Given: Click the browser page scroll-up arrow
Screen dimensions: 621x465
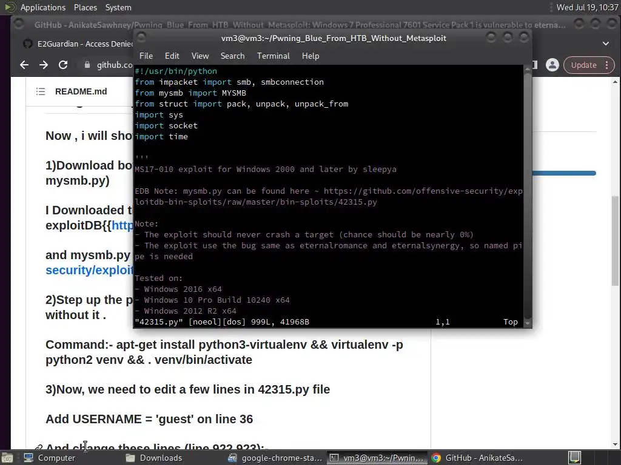Looking at the screenshot, I should (x=615, y=82).
